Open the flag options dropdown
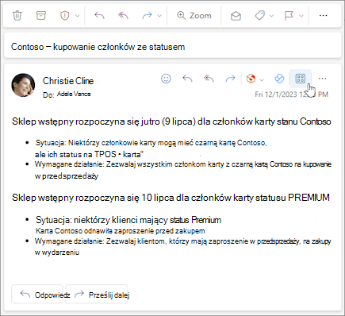This screenshot has width=345, height=316. [301, 16]
